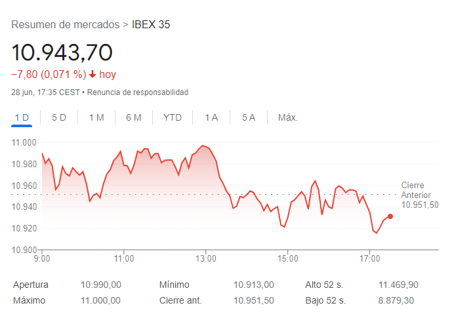This screenshot has height=318, width=454.
Task: Click the Apertura value 10.990,00
Action: tap(100, 285)
